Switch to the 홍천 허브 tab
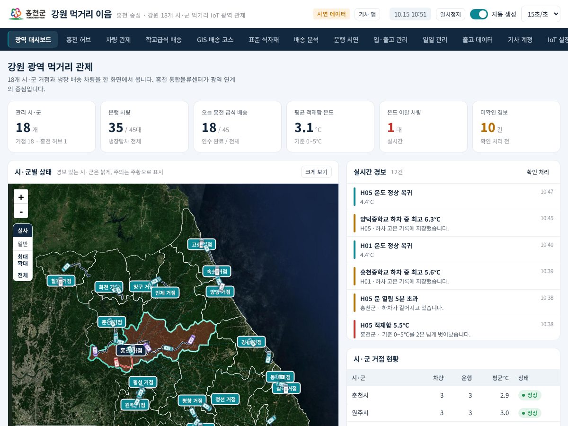The height and width of the screenshot is (426, 568). coord(79,40)
